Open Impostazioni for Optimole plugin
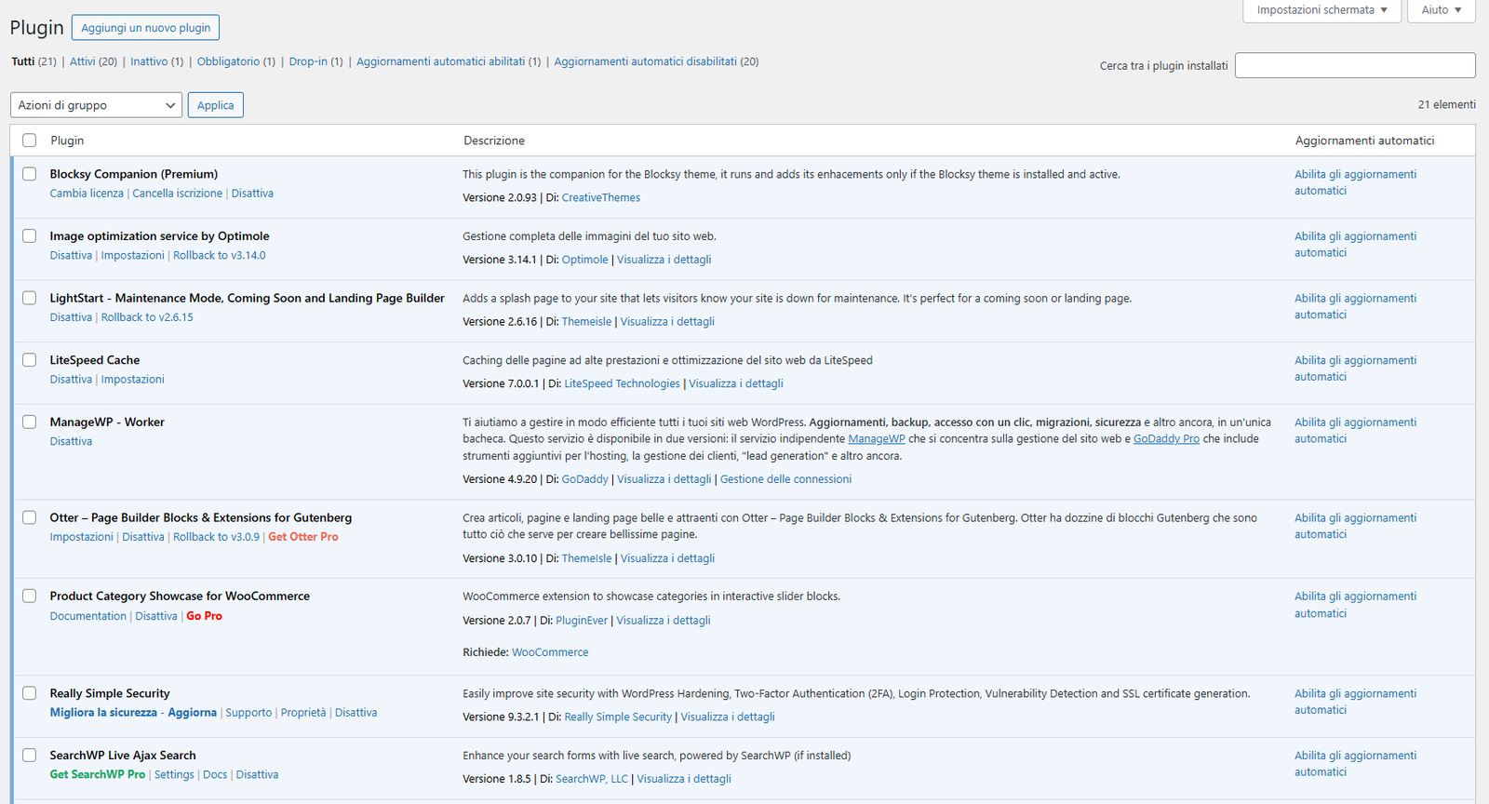Image resolution: width=1489 pixels, height=804 pixels. point(132,255)
